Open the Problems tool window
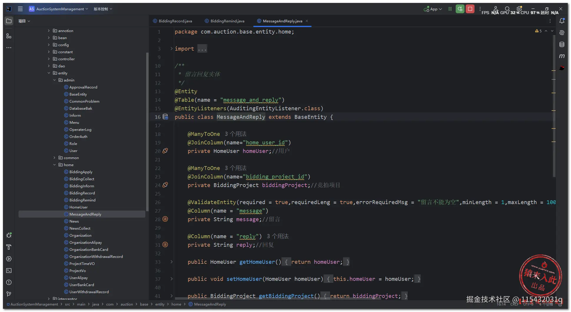This screenshot has width=571, height=312. (x=9, y=282)
